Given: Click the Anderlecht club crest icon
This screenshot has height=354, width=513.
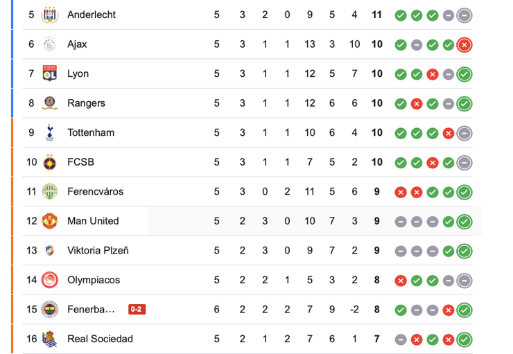Looking at the screenshot, I should point(49,15).
